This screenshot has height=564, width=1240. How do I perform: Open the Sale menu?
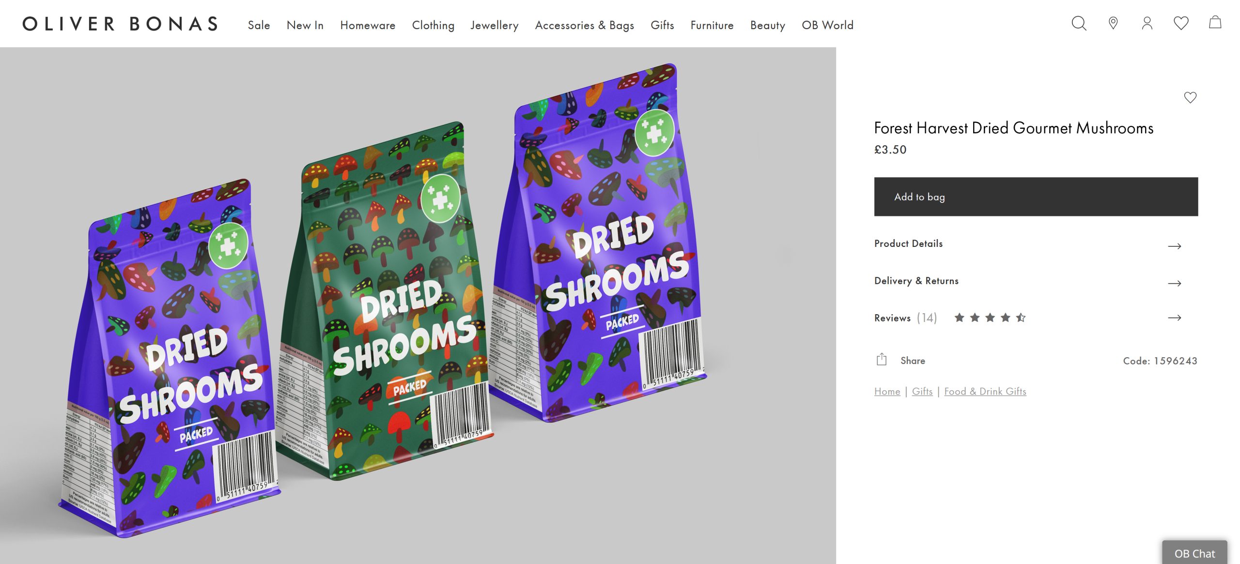pyautogui.click(x=259, y=25)
